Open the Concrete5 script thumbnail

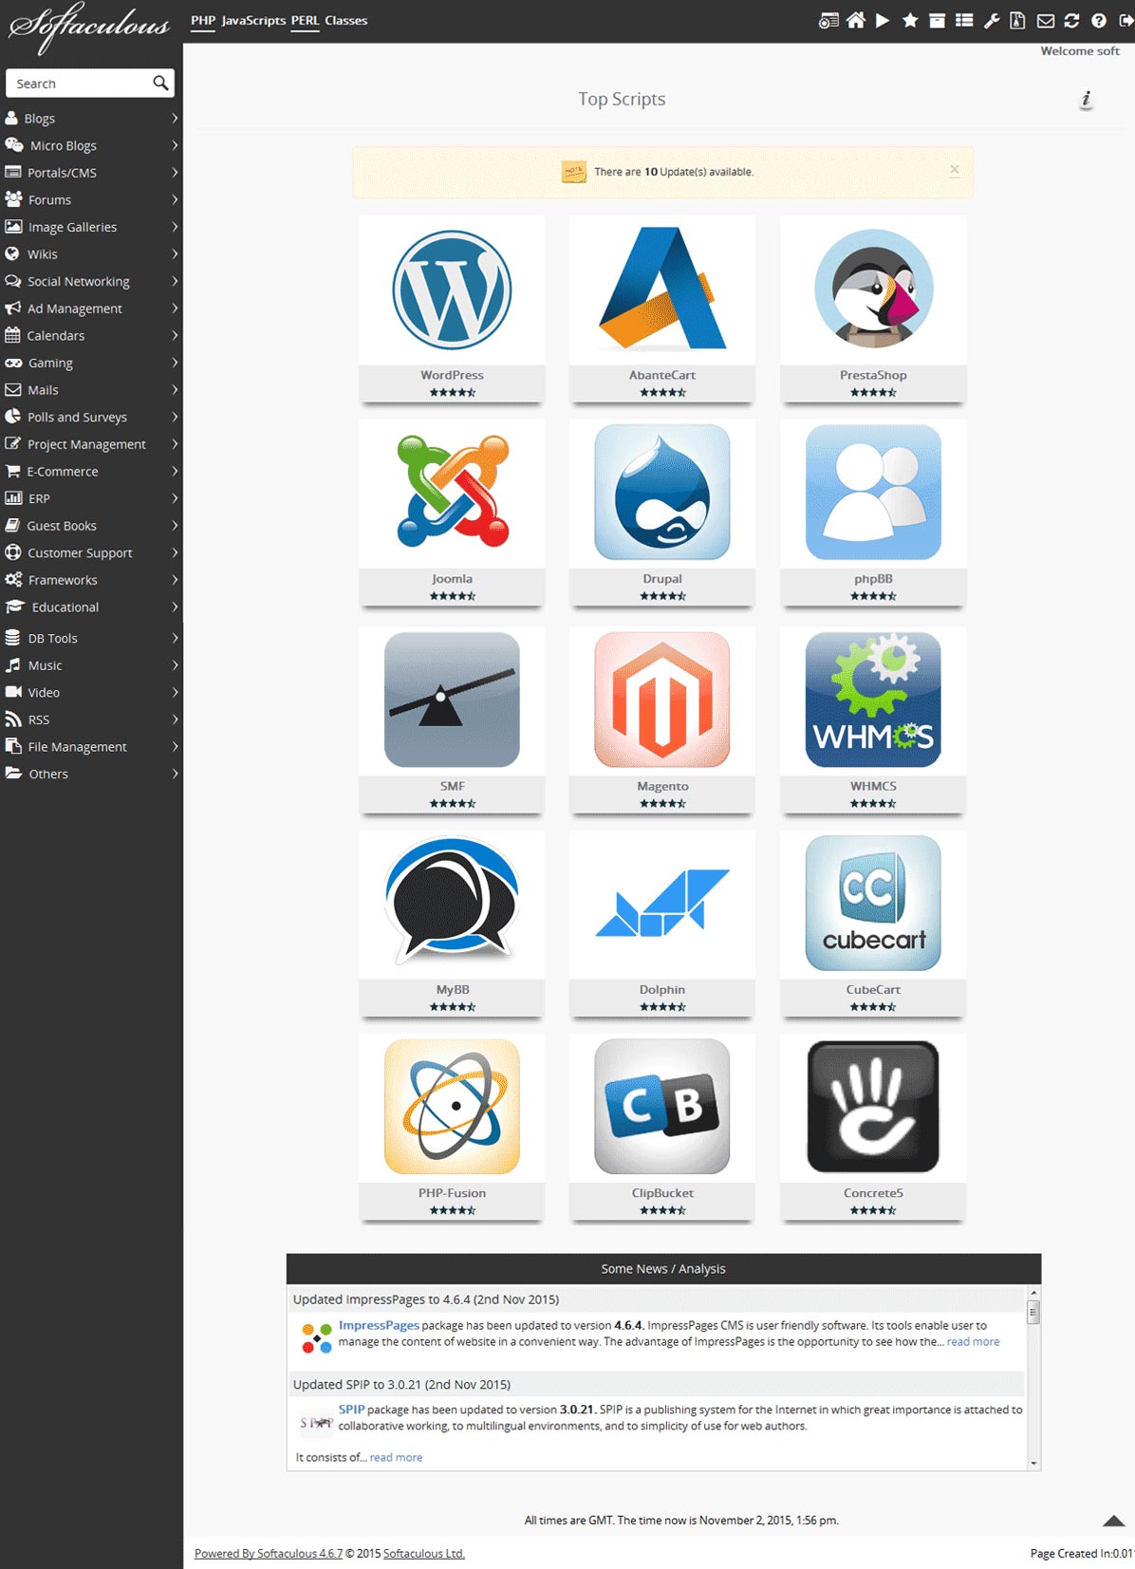[873, 1107]
